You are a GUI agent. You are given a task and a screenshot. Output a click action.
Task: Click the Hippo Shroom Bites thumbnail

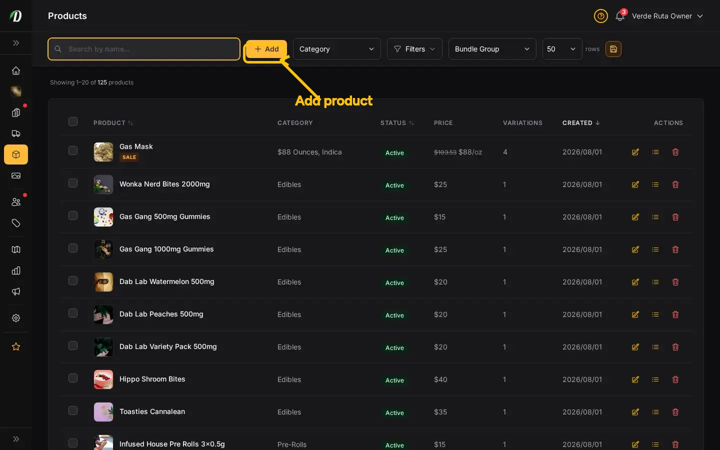[103, 379]
